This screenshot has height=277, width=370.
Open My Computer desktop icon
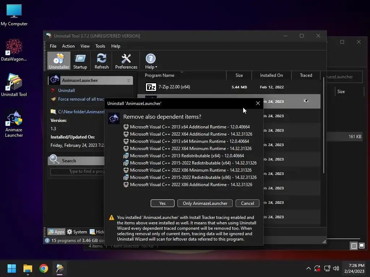click(x=14, y=15)
